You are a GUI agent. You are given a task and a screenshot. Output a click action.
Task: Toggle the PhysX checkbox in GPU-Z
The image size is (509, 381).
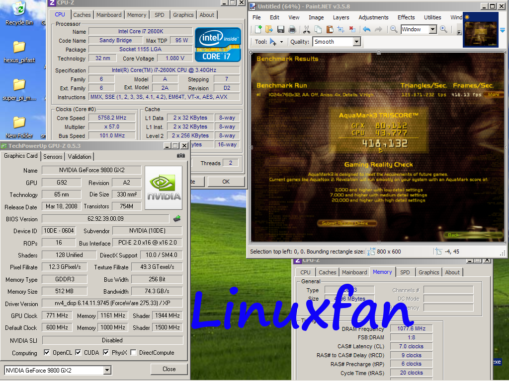click(106, 353)
